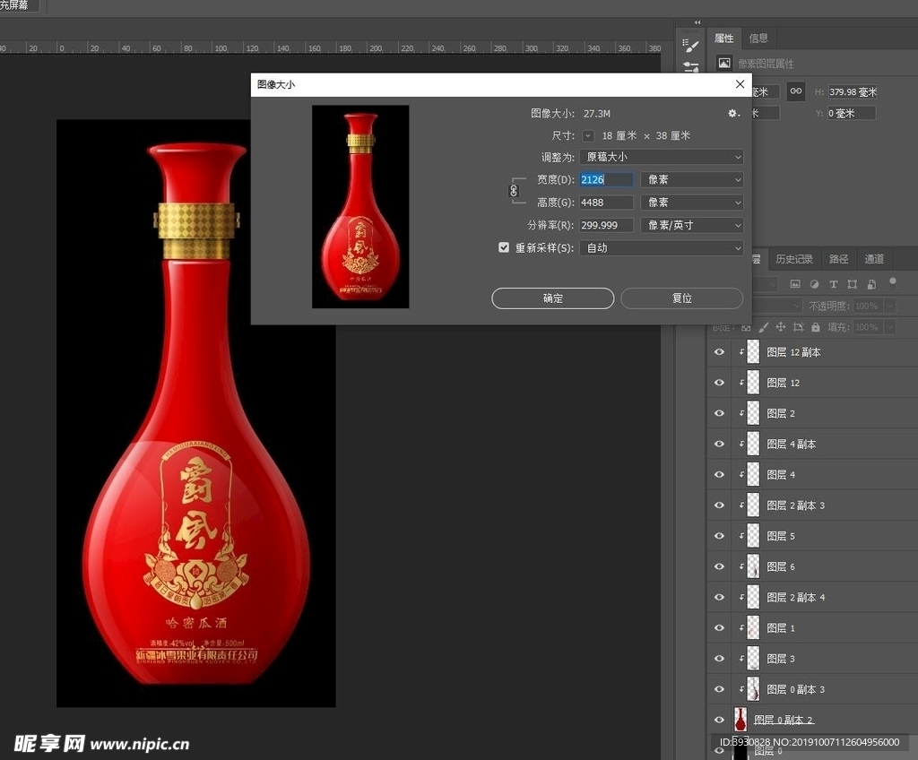Viewport: 918px width, 760px height.
Task: Click the pixel layer properties icon
Action: pyautogui.click(x=724, y=64)
